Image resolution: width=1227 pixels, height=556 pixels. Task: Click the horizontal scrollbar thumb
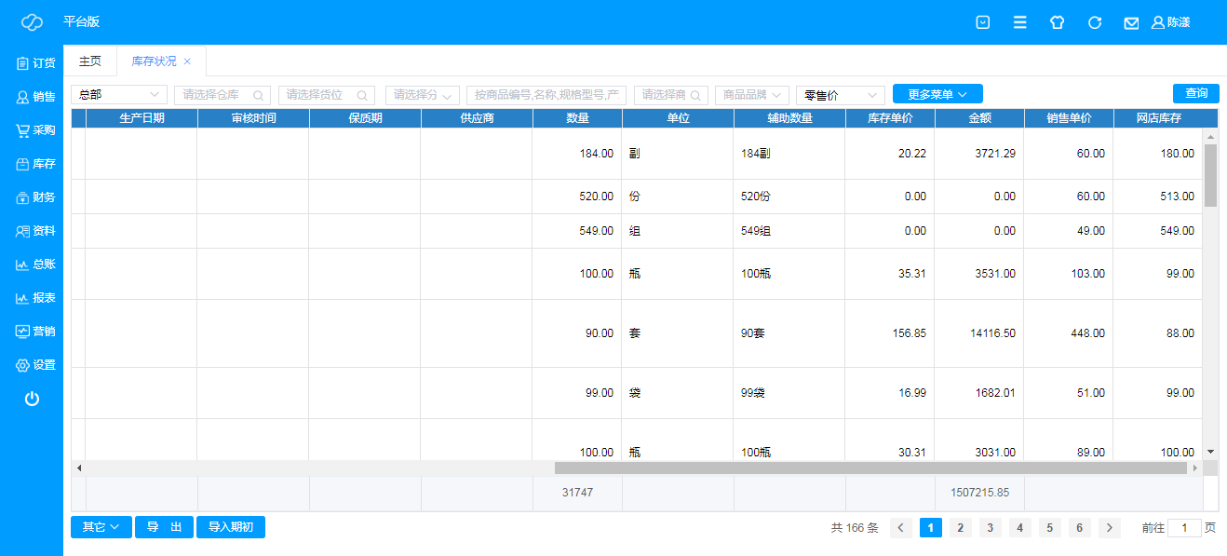(871, 468)
